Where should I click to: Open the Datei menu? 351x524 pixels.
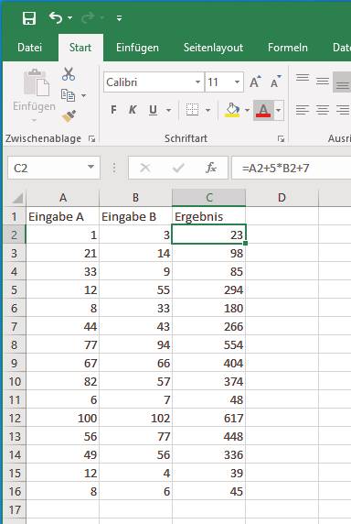29,48
